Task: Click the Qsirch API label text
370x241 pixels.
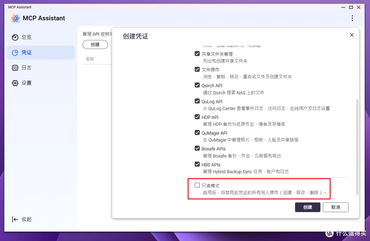Action: click(x=212, y=86)
